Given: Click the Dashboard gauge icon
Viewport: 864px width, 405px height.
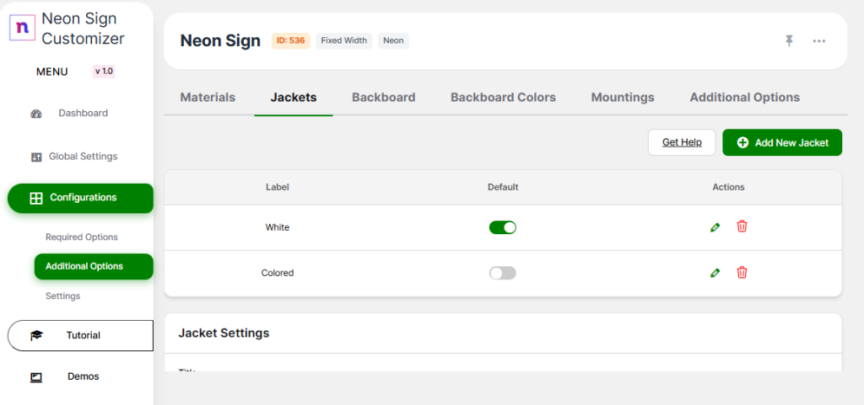Looking at the screenshot, I should pos(36,114).
